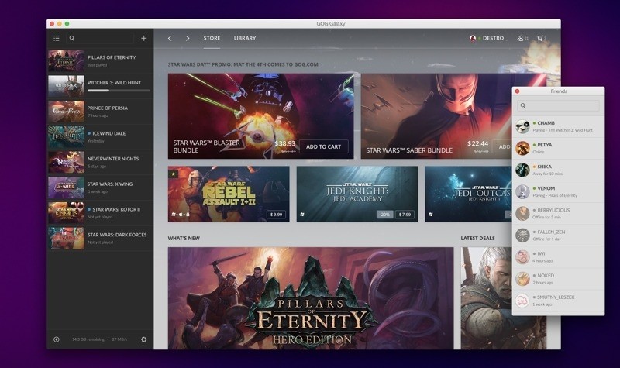This screenshot has height=368, width=620.
Task: Open IWI avatar in Friends list
Action: tap(522, 257)
